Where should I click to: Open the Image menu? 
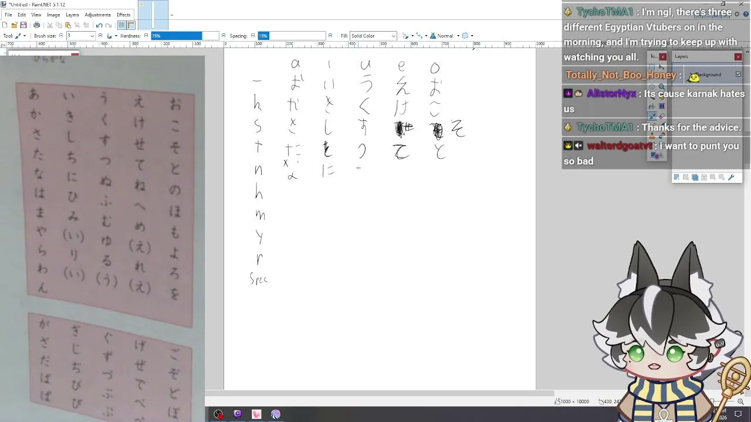(53, 15)
